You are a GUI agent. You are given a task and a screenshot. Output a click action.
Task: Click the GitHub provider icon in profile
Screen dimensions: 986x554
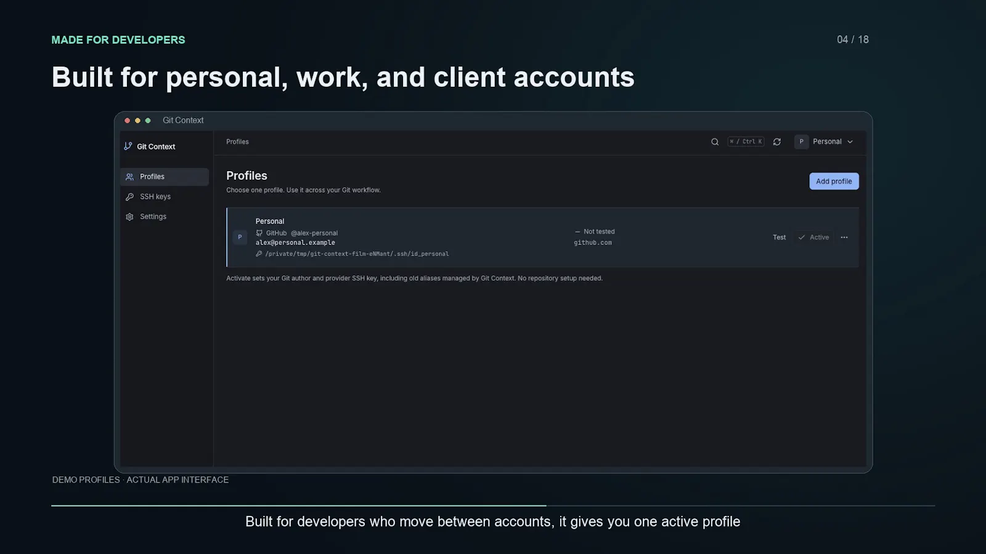pyautogui.click(x=259, y=233)
